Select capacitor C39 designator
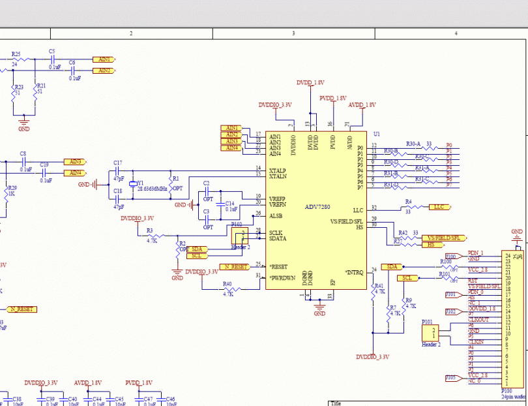This screenshot has height=406, width=528. click(50, 399)
